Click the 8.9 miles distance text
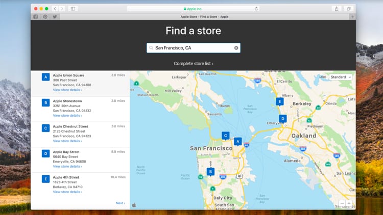This screenshot has height=215, width=383. pyautogui.click(x=118, y=152)
